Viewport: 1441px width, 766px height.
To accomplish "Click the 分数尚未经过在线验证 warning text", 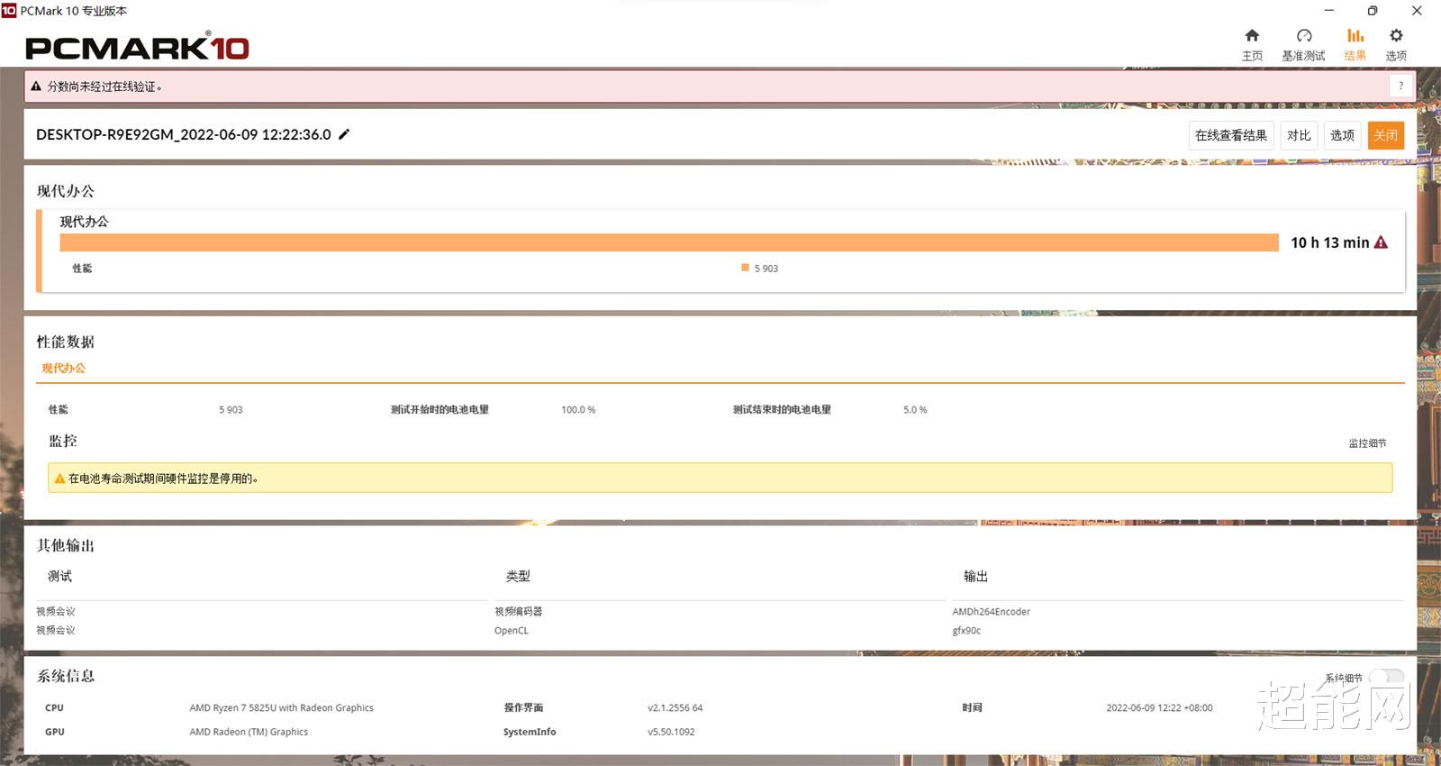I will coord(104,87).
